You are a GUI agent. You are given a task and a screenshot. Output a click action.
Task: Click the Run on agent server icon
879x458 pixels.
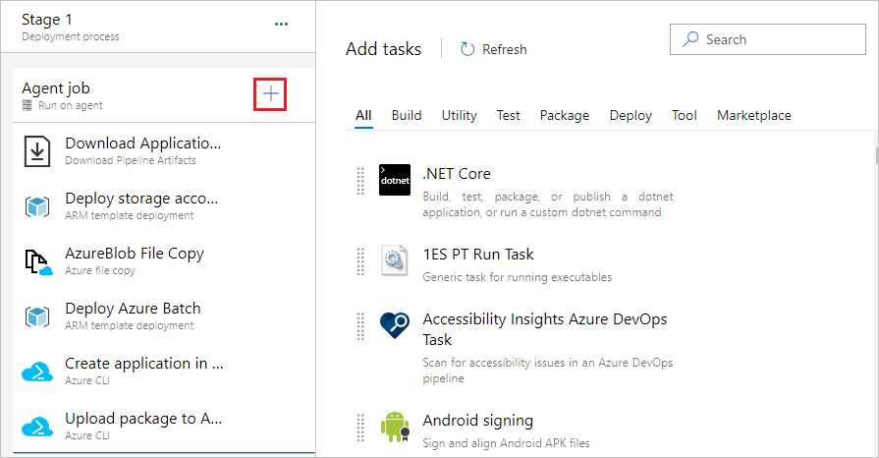[x=27, y=105]
